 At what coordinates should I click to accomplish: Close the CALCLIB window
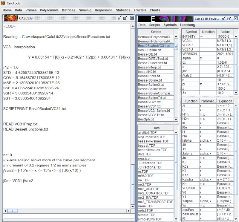point(132,18)
